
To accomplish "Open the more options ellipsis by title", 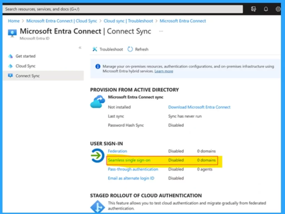I will point(161,31).
